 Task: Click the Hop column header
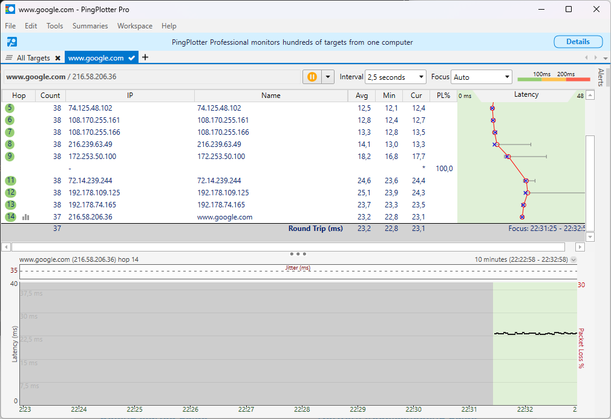tap(19, 96)
